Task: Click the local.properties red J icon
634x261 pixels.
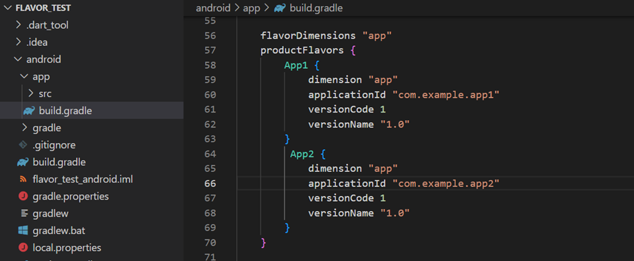Action: 23,248
